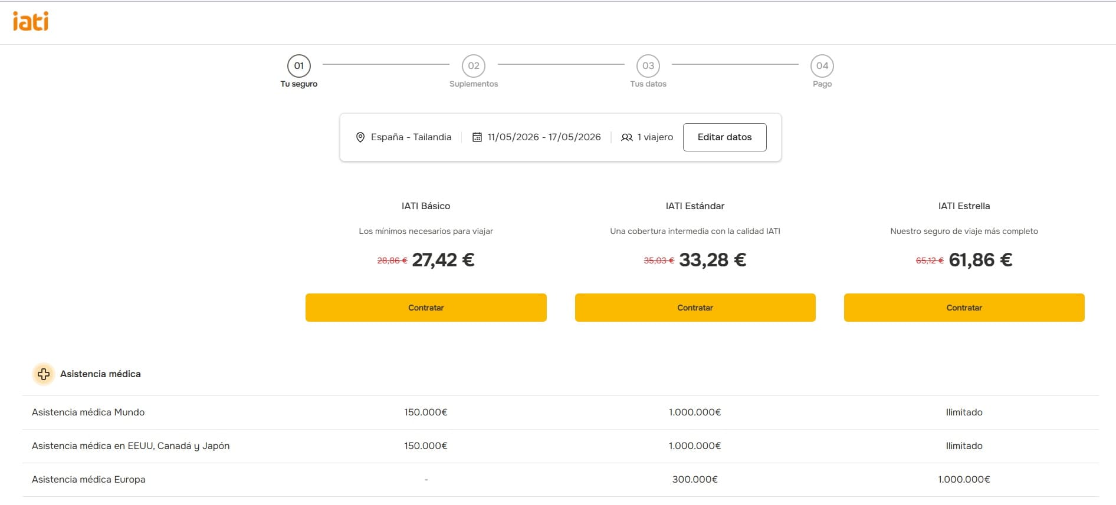Click the Asistencia médica section heading

click(100, 374)
